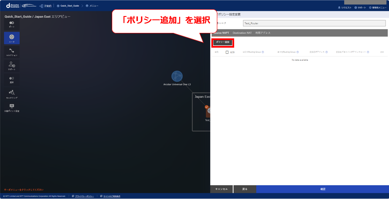Click the Arcstar Universal One L3 node
The image size is (389, 199).
(x=177, y=76)
